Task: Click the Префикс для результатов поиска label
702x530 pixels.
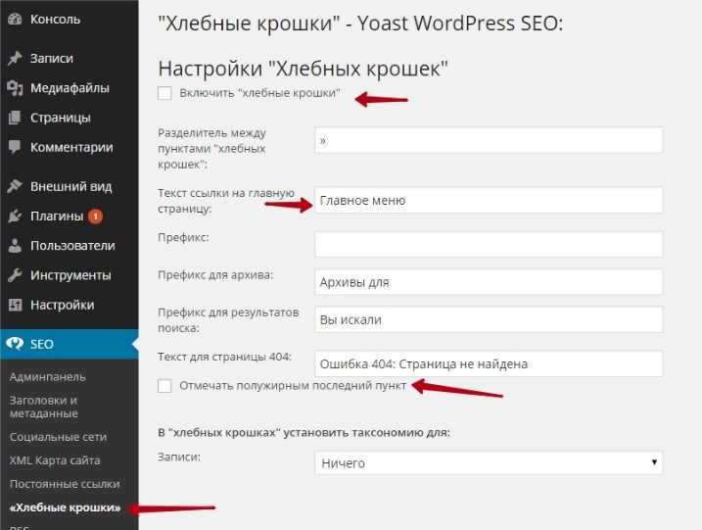Action: click(228, 320)
